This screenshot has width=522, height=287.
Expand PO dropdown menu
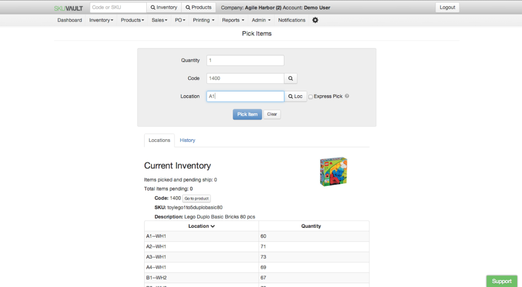click(x=180, y=20)
